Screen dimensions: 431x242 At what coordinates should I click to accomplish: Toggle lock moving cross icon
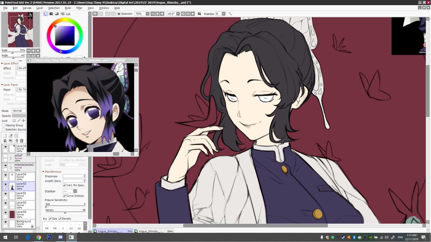(x=24, y=121)
